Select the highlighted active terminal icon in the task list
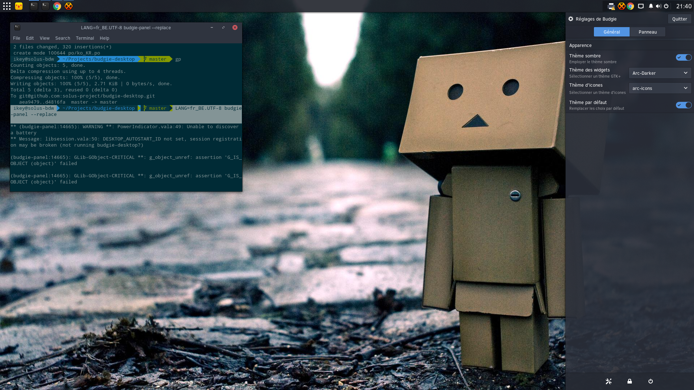Screen dimensions: 694x390 click(x=34, y=6)
